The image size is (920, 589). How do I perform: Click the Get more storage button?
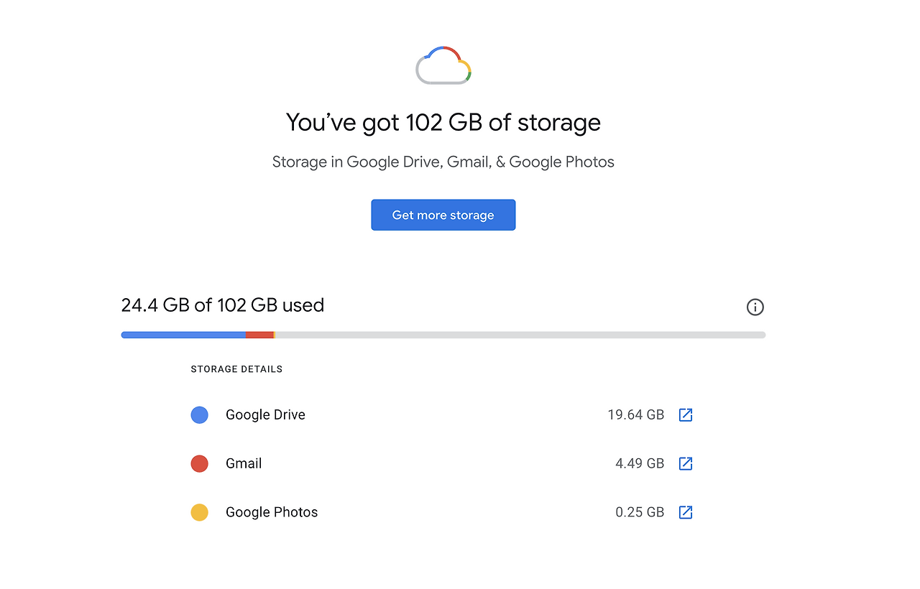click(443, 215)
